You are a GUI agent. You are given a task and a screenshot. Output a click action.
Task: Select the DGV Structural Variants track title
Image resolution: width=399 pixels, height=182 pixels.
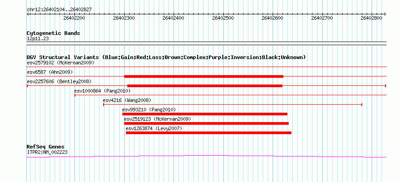(x=166, y=57)
